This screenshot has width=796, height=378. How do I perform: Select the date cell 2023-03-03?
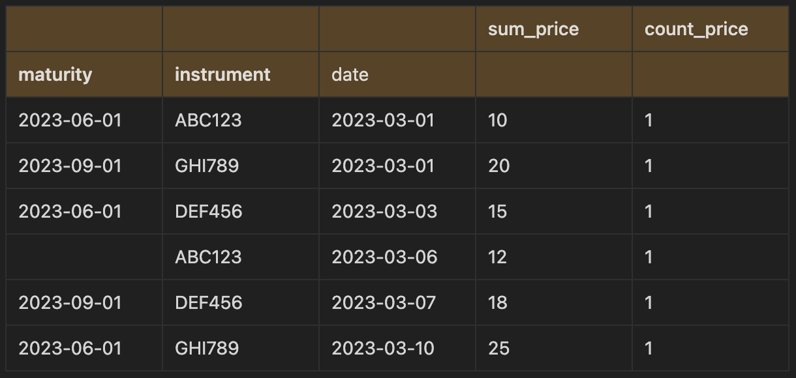point(397,211)
